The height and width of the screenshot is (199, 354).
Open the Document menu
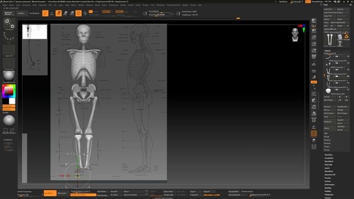point(27,5)
